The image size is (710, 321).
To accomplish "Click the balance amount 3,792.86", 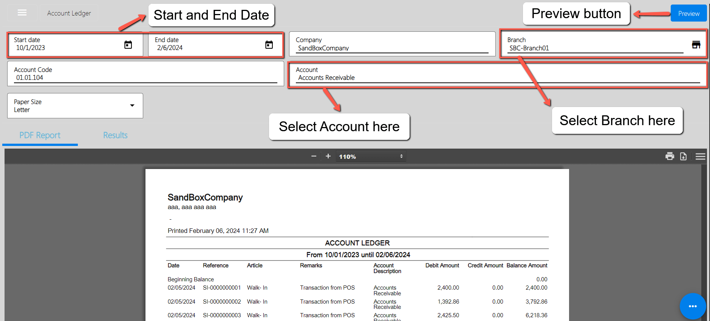I will pyautogui.click(x=537, y=302).
